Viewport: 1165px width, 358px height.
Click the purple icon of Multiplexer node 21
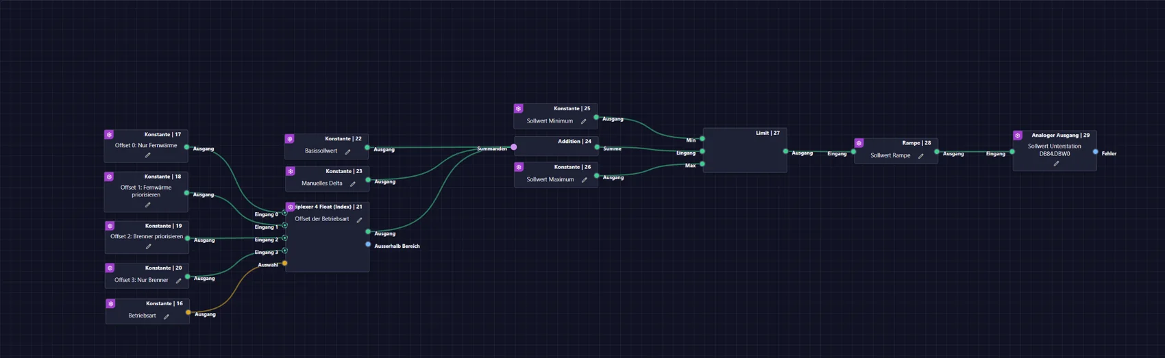[291, 207]
